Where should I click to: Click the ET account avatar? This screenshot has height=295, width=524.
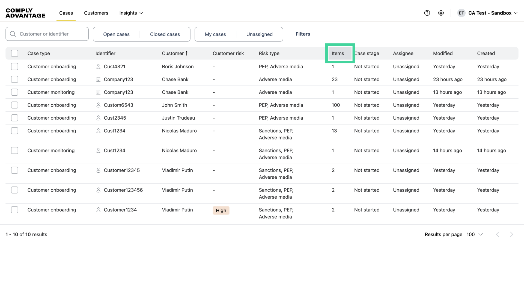461,13
